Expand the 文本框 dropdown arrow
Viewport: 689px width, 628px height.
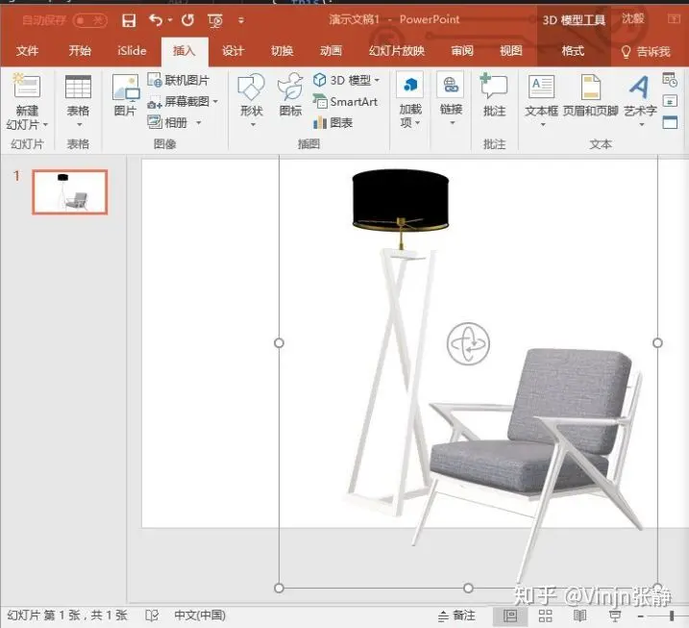coord(543,125)
